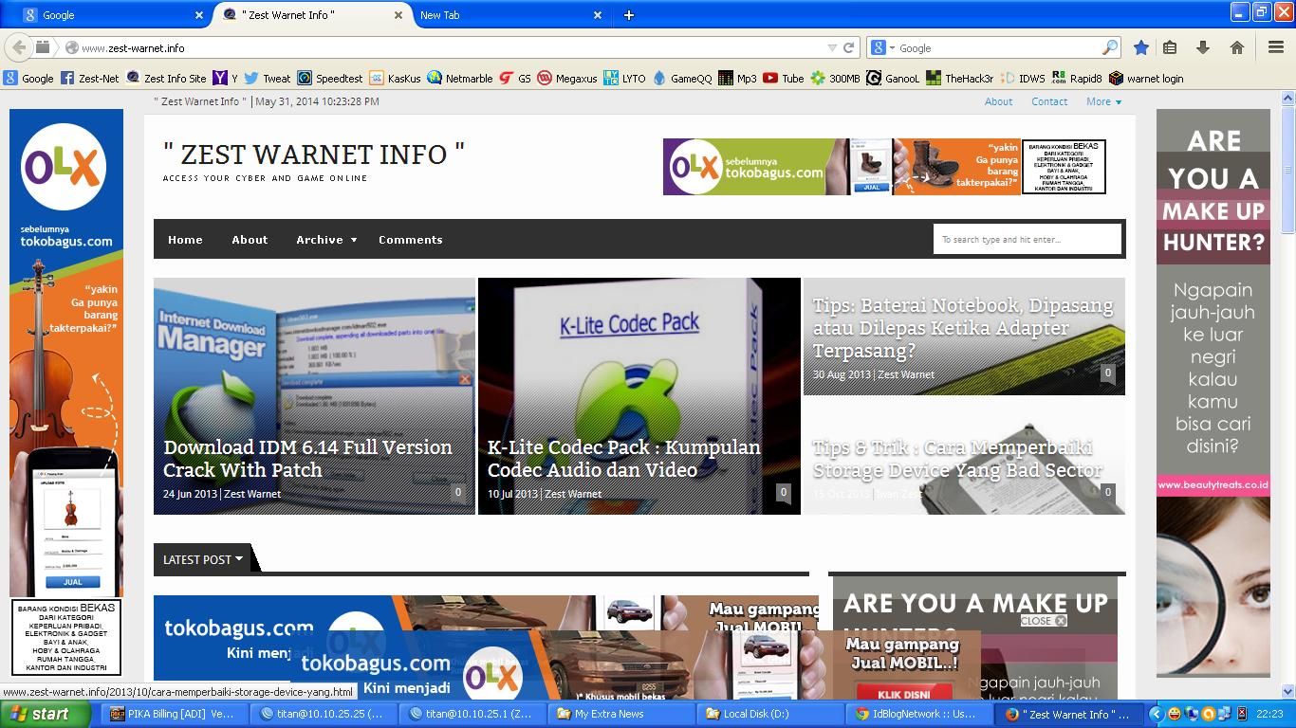Open the OLX tokobagus header banner
Screen dimensions: 1296x728
point(884,167)
